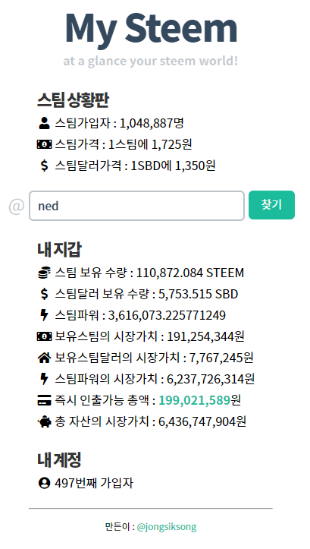Click the My Steem title
This screenshot has height=549, width=310.
pos(151,30)
